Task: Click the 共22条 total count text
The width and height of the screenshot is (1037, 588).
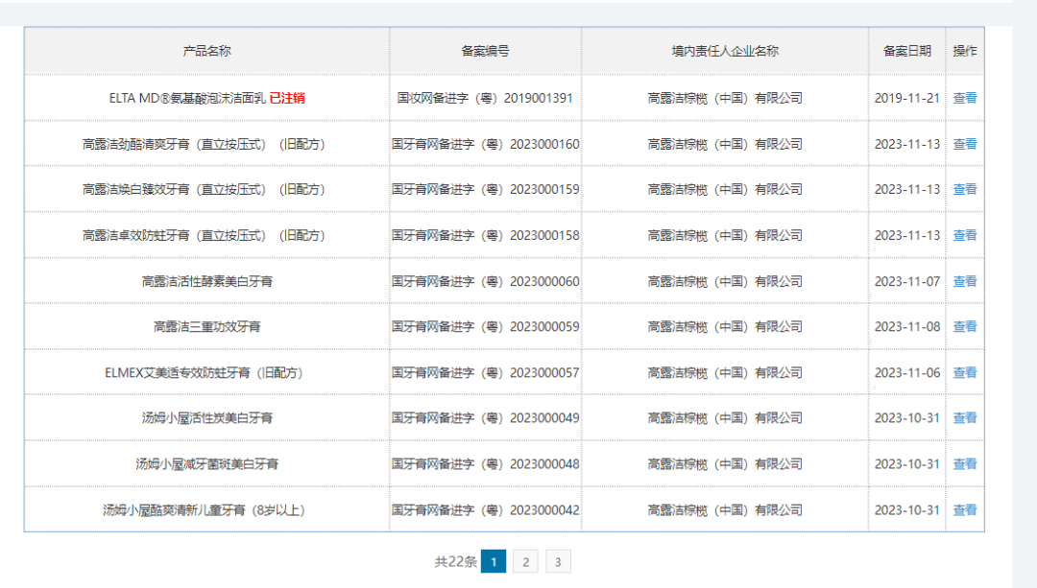Action: pos(455,561)
